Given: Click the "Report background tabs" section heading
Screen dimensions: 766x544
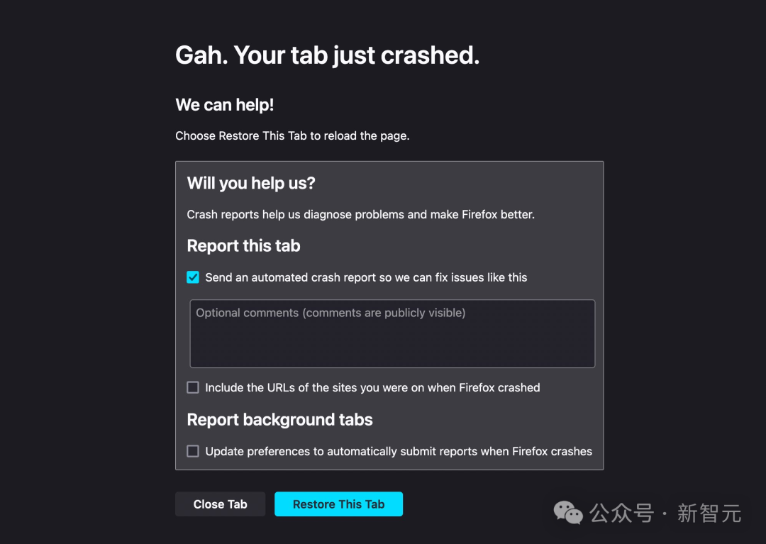Looking at the screenshot, I should click(x=279, y=420).
